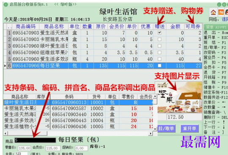
Task: Click the horizontal scrollbar left arrow
Action: pos(5,134)
